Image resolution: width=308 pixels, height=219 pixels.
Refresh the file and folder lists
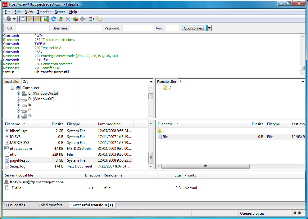(x=54, y=19)
